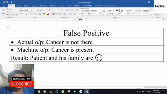167x94 pixels.
Task: Open the Borders dropdown arrow
Action: 76,14
